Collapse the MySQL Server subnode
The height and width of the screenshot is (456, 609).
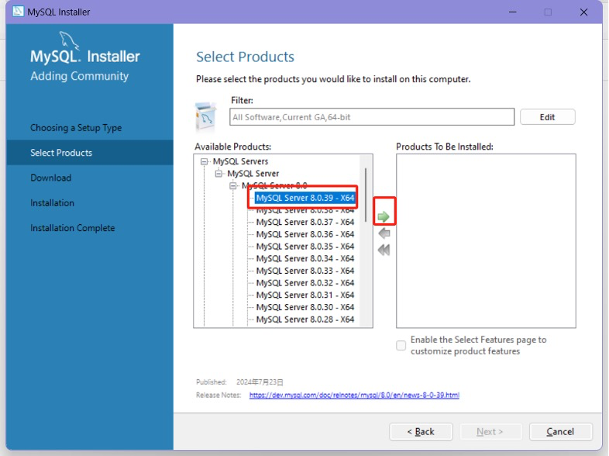[219, 174]
